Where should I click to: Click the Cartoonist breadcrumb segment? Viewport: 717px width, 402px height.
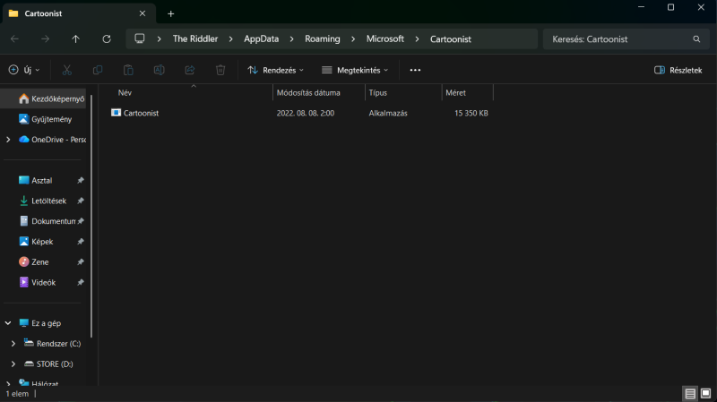(x=451, y=39)
